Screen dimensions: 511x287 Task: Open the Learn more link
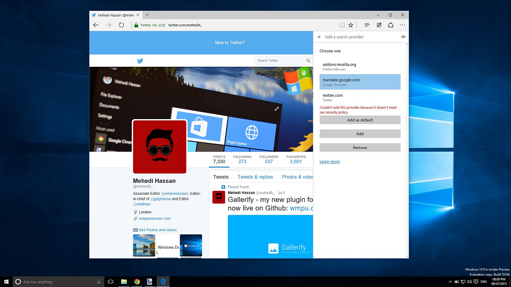329,161
